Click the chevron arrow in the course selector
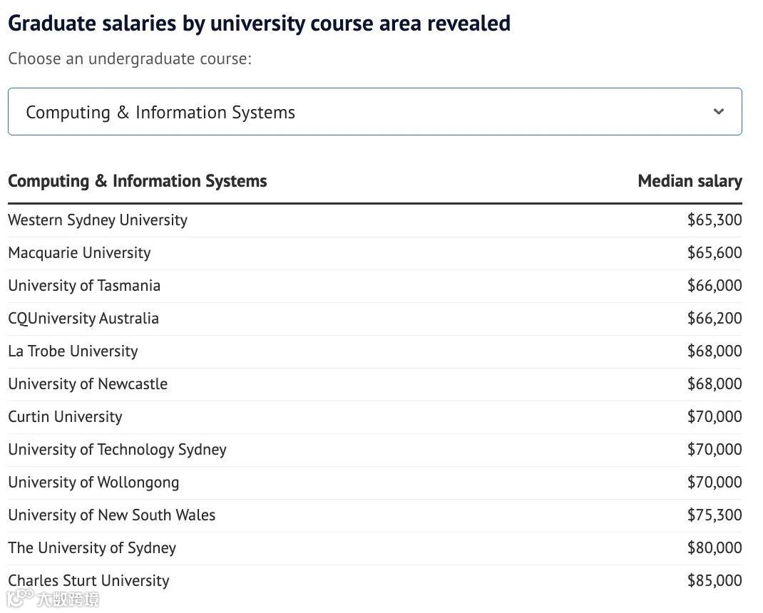 719,111
